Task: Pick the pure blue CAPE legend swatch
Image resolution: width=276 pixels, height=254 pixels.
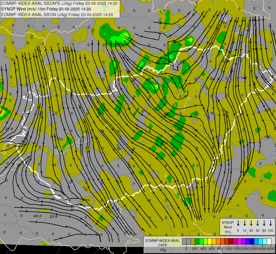Action: 252,241
